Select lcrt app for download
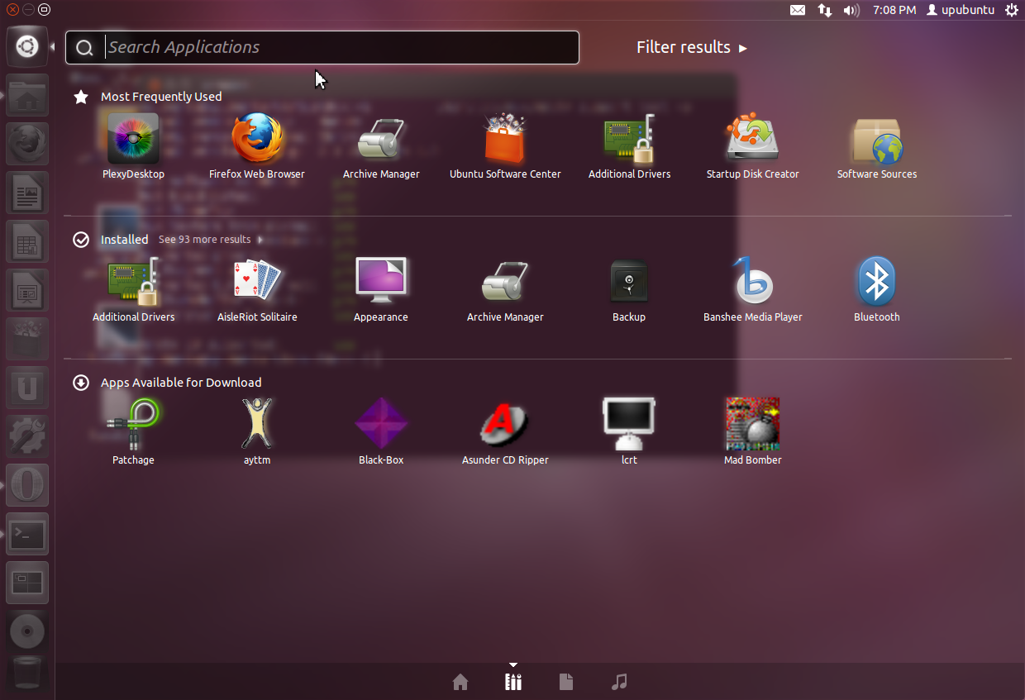The height and width of the screenshot is (700, 1025). pyautogui.click(x=629, y=432)
